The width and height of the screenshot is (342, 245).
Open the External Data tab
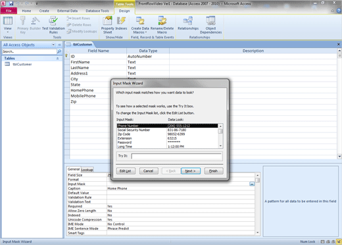point(68,11)
